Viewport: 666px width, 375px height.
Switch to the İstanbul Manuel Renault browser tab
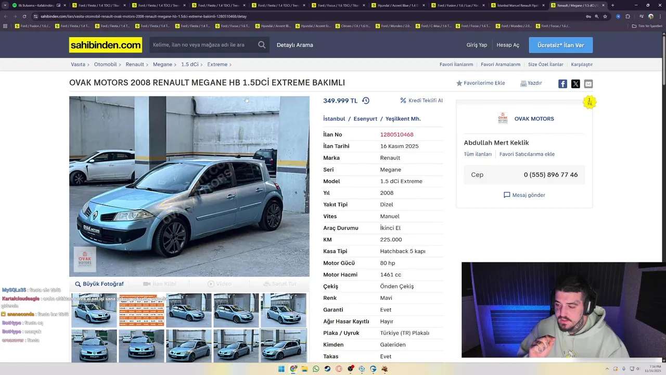click(x=517, y=5)
